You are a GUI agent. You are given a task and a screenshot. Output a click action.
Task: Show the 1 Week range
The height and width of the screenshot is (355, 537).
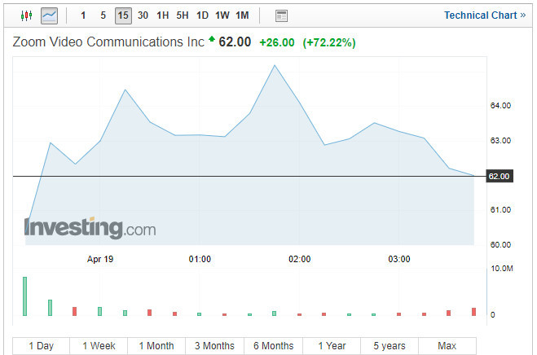click(x=99, y=346)
